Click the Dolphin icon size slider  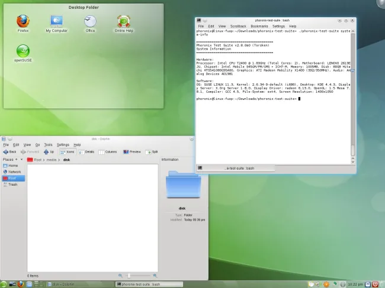click(x=137, y=276)
